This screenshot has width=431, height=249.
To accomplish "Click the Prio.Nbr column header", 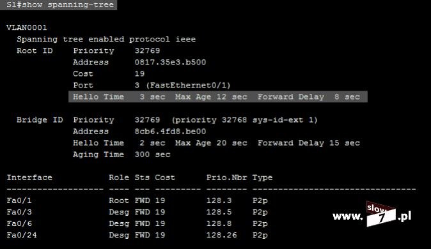I will (x=226, y=177).
